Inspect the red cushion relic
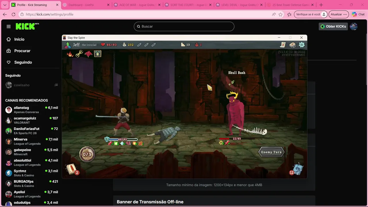This screenshot has width=368, height=207. tap(88, 54)
